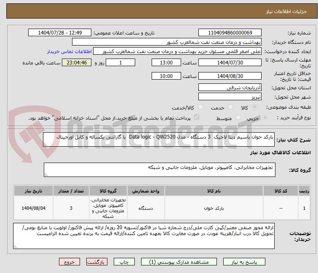Click the remaining days field showing 1

(x=120, y=62)
